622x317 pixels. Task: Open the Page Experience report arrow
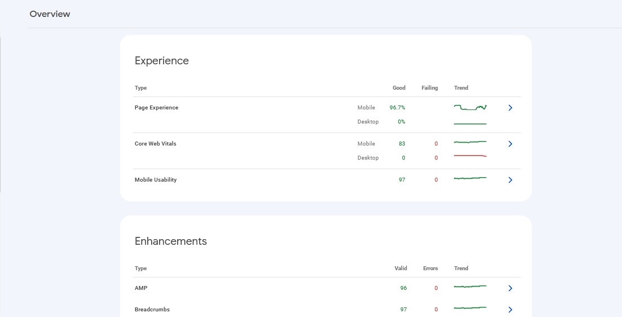(x=510, y=108)
